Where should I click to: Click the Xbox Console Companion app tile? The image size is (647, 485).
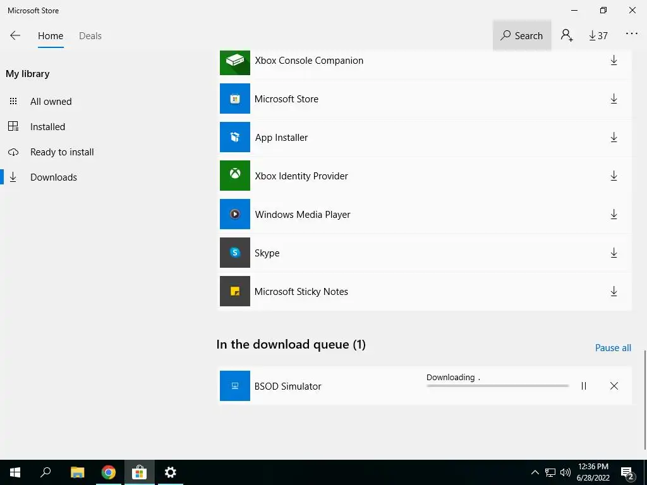(235, 63)
